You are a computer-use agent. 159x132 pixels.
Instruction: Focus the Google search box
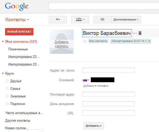coord(104,6)
